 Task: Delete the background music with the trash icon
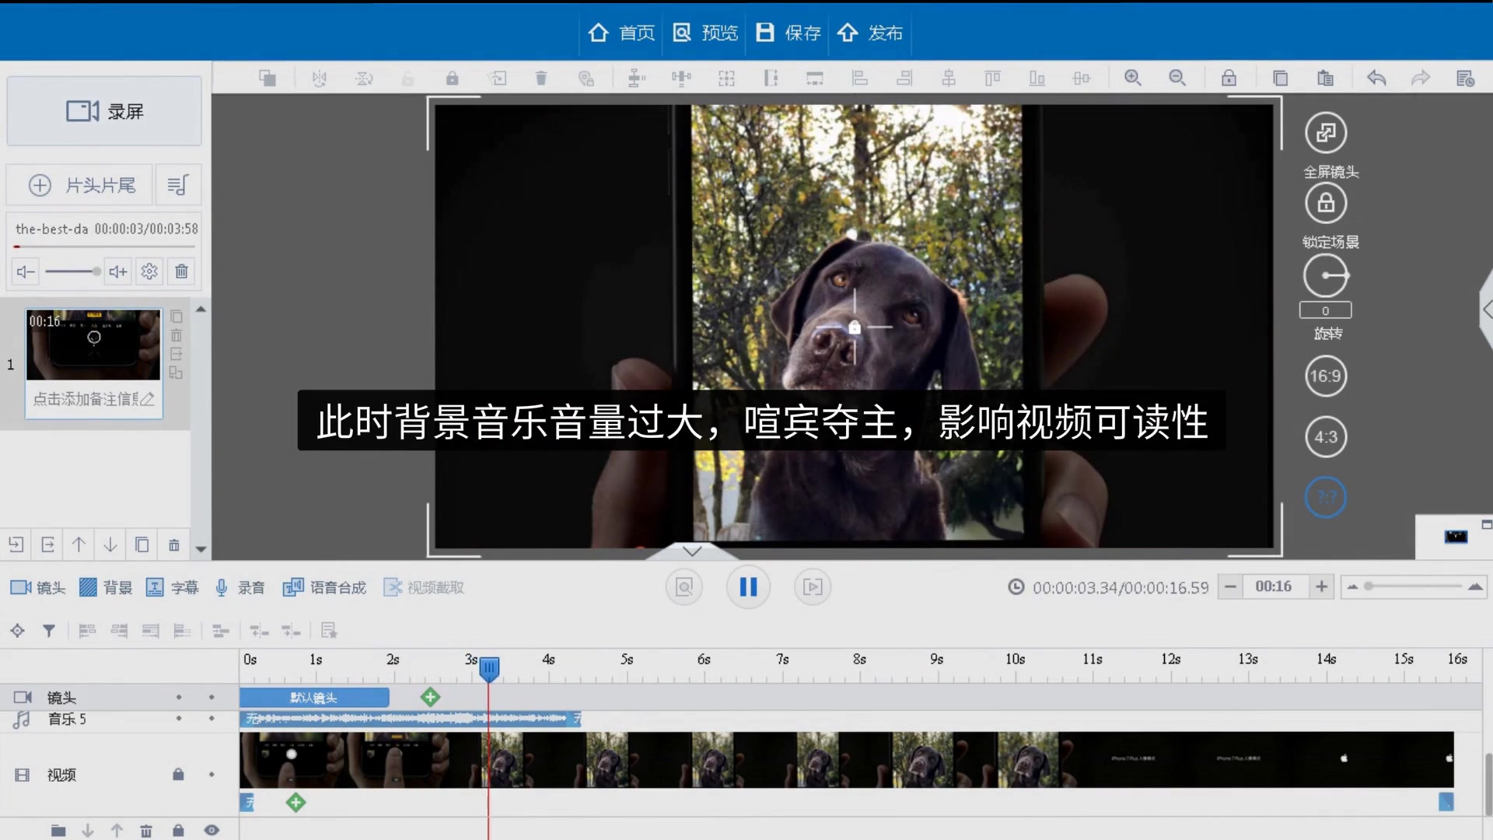[181, 271]
